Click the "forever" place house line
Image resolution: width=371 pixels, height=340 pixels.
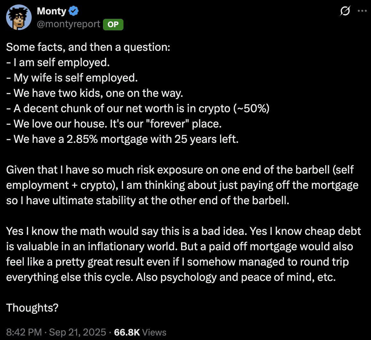[x=114, y=124]
